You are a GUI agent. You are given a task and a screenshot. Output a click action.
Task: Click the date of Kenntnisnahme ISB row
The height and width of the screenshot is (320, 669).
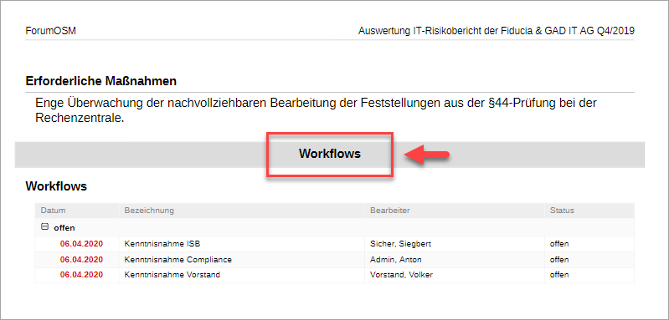tap(81, 244)
